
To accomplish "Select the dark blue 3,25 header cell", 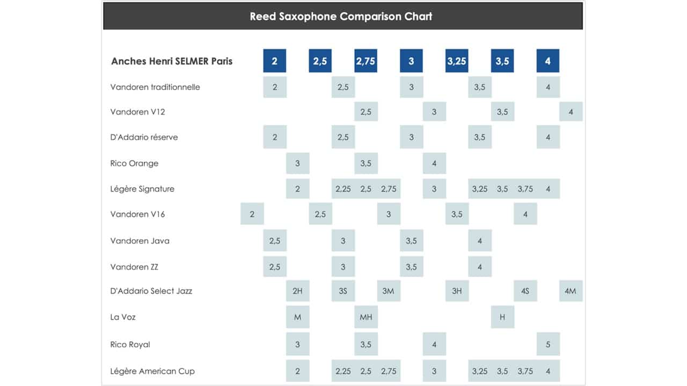I will (x=457, y=61).
